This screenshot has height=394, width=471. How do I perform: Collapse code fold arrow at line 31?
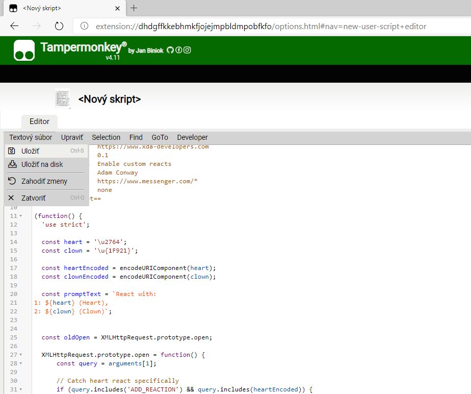pyautogui.click(x=21, y=389)
